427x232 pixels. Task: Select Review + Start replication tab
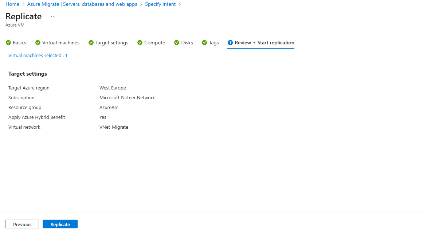261,43
